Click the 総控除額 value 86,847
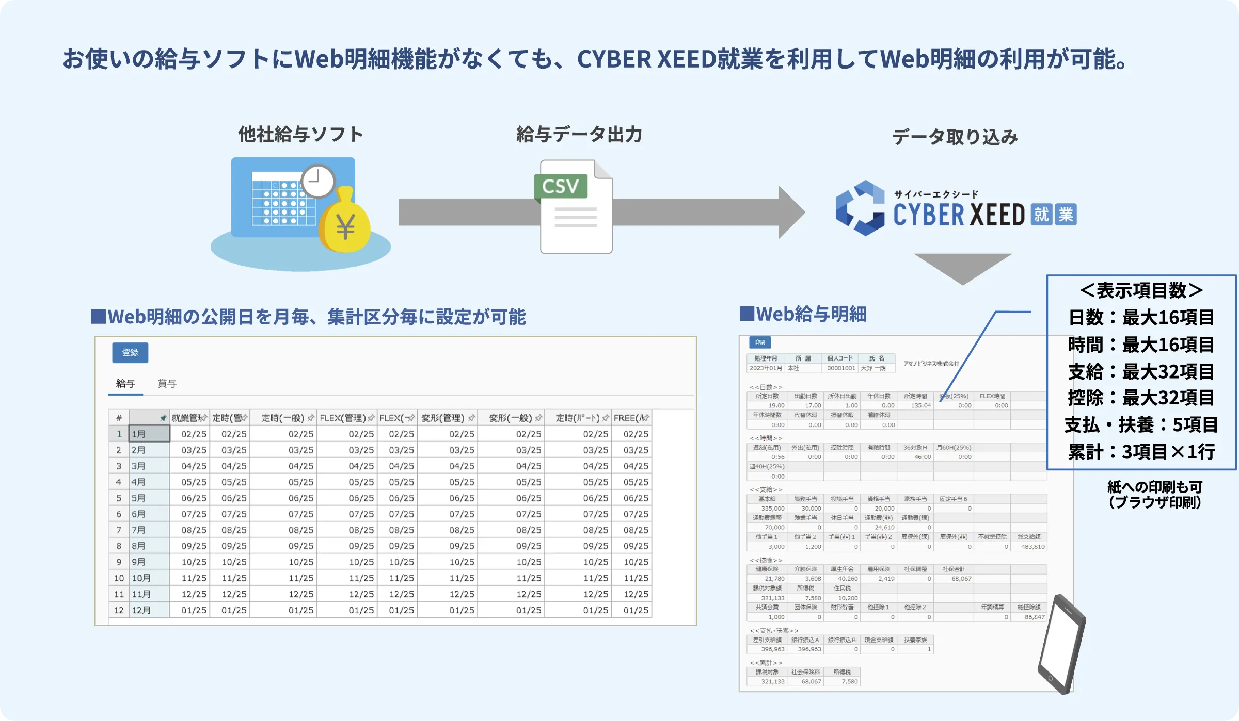1239x721 pixels. (x=1035, y=617)
